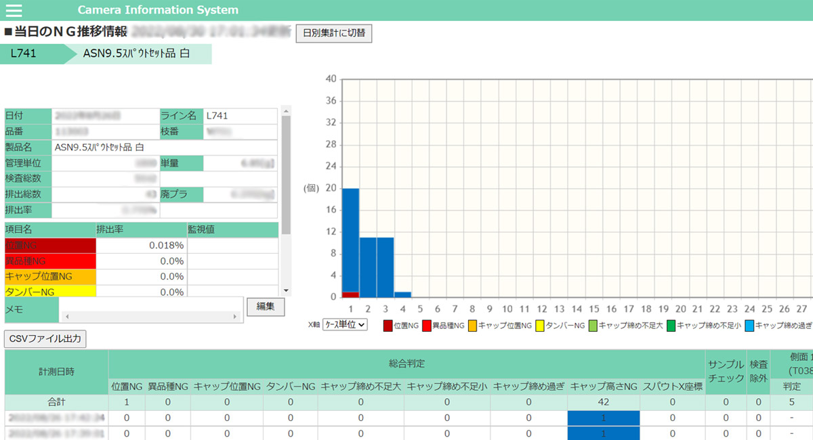Click memo field left scroll arrow

coord(66,317)
